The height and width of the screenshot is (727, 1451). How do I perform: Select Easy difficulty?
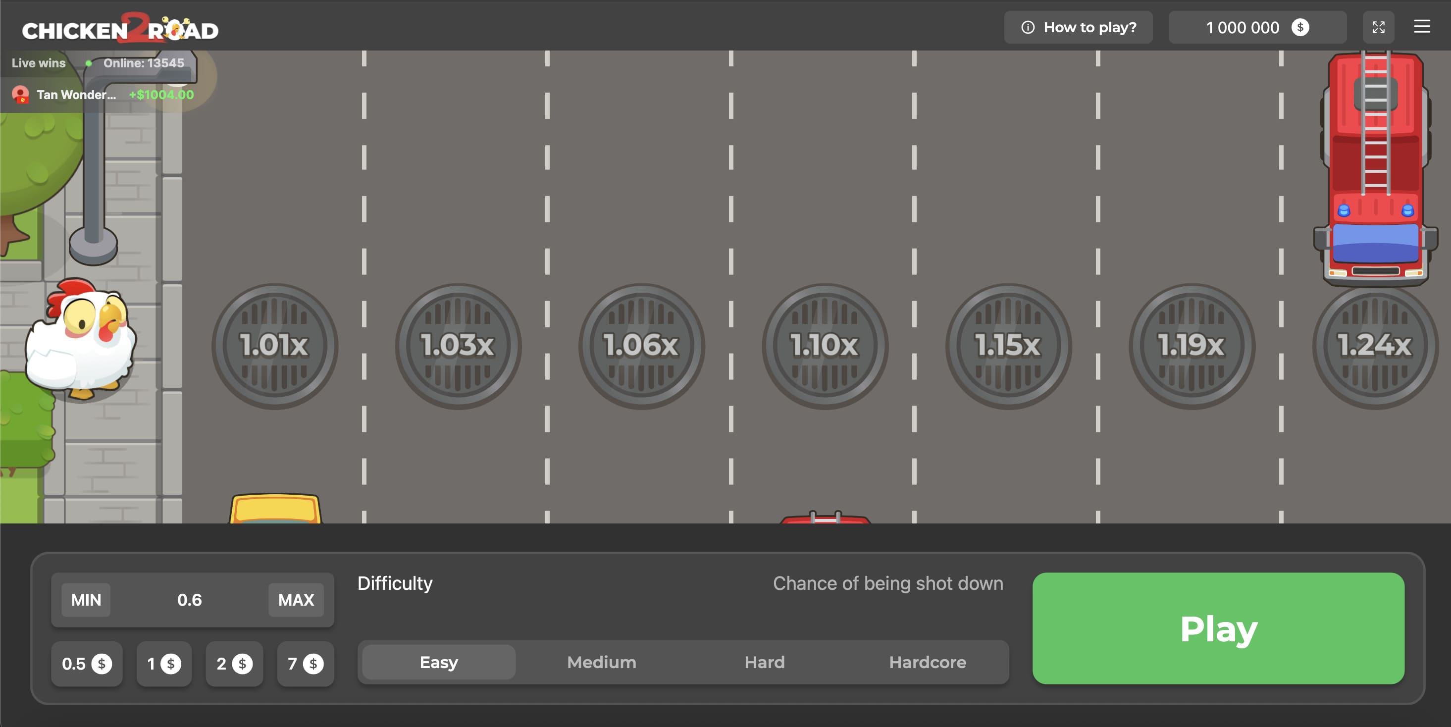[438, 662]
